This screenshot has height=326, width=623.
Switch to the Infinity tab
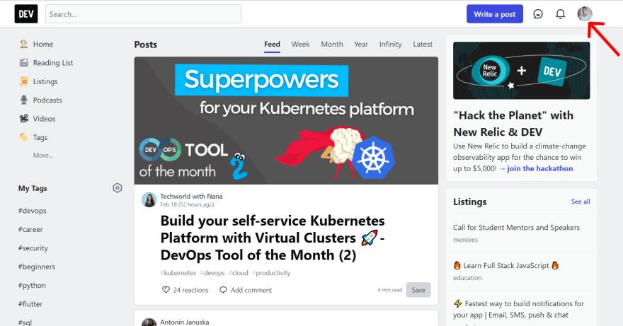390,44
